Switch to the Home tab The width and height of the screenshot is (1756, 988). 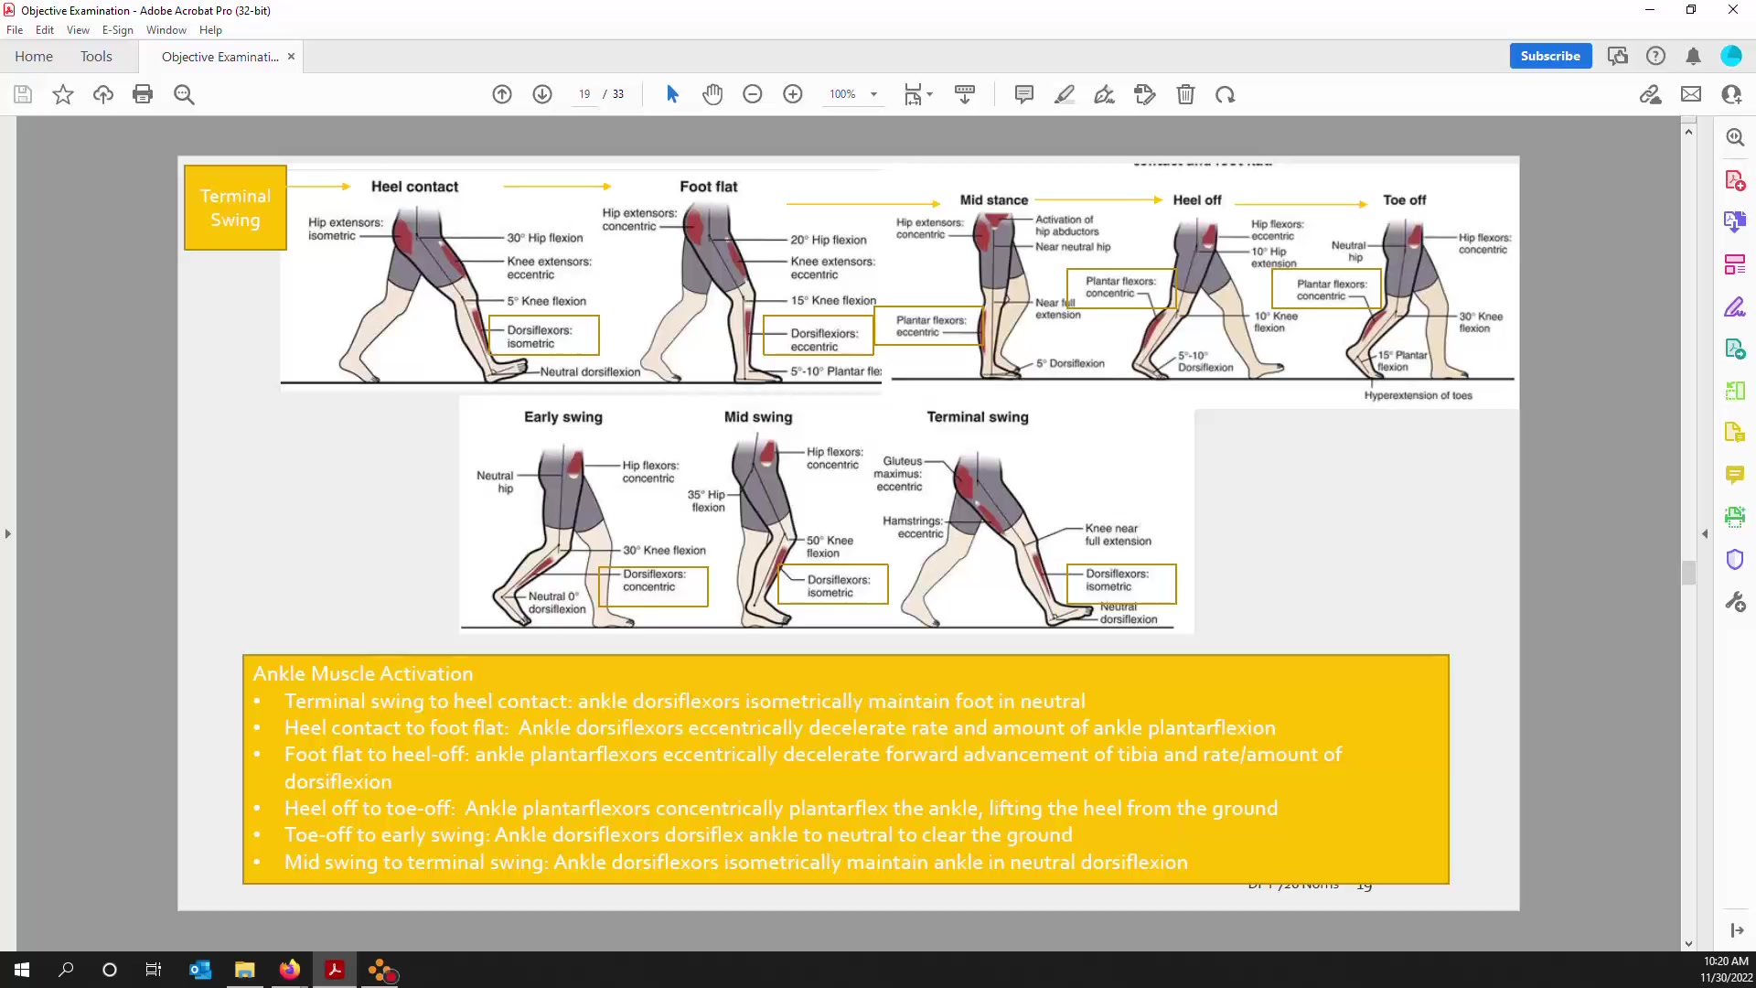[34, 56]
